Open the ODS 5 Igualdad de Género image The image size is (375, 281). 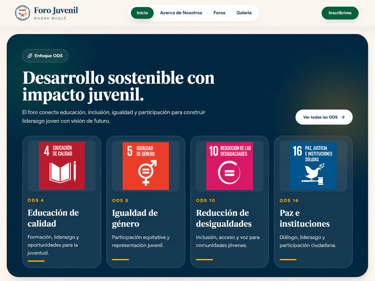[146, 166]
